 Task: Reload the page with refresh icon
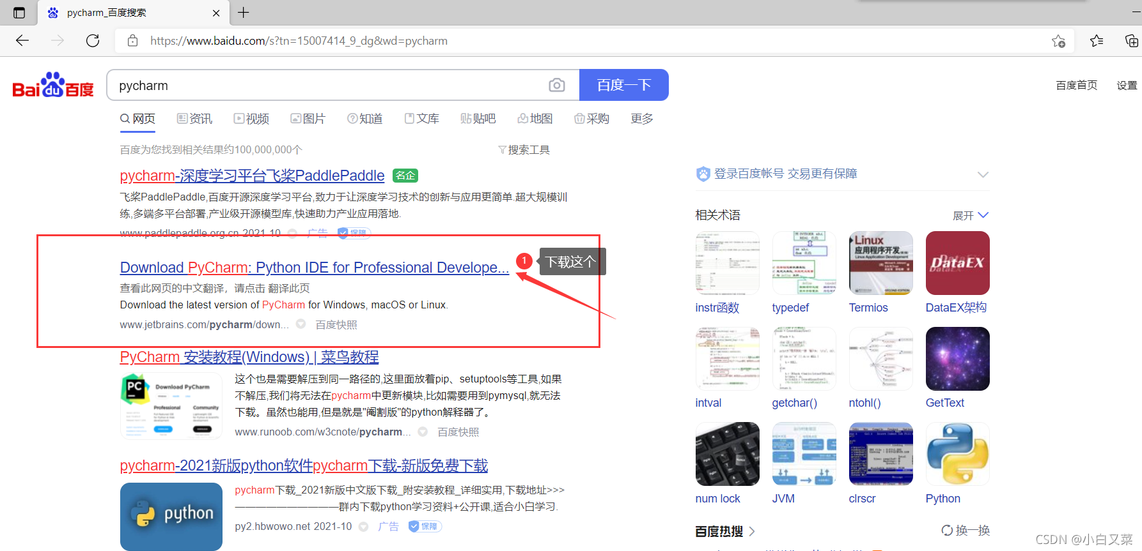pos(93,41)
